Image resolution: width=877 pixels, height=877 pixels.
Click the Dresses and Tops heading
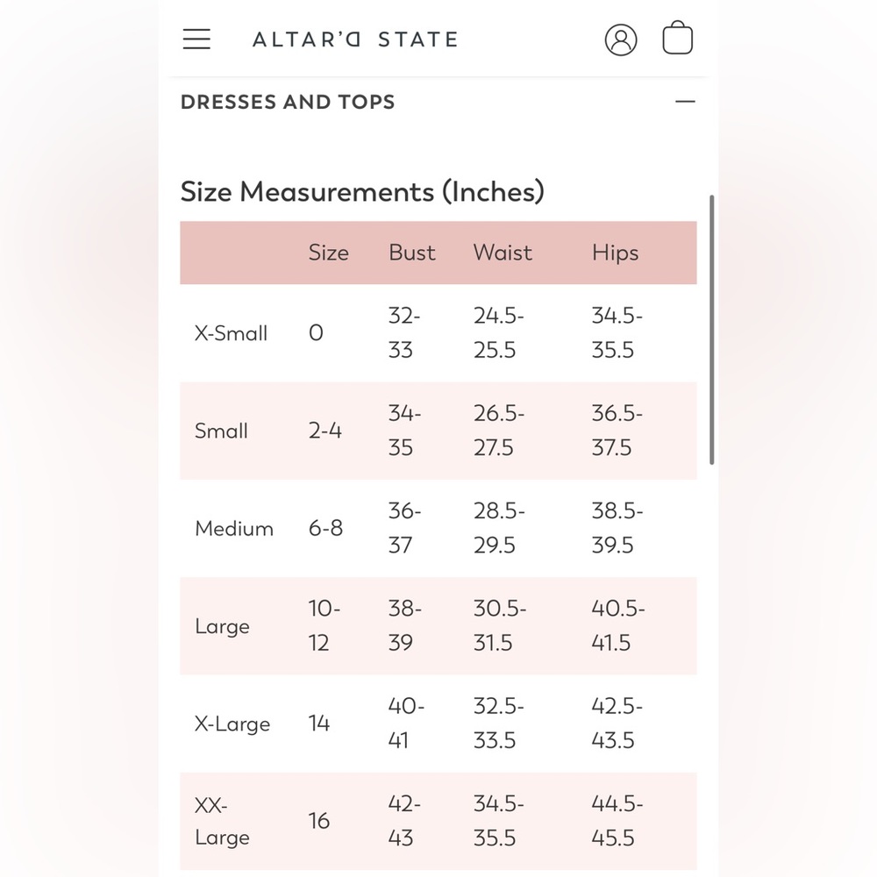pyautogui.click(x=288, y=102)
